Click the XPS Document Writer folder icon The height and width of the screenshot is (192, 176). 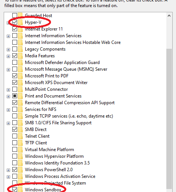pos(20,83)
